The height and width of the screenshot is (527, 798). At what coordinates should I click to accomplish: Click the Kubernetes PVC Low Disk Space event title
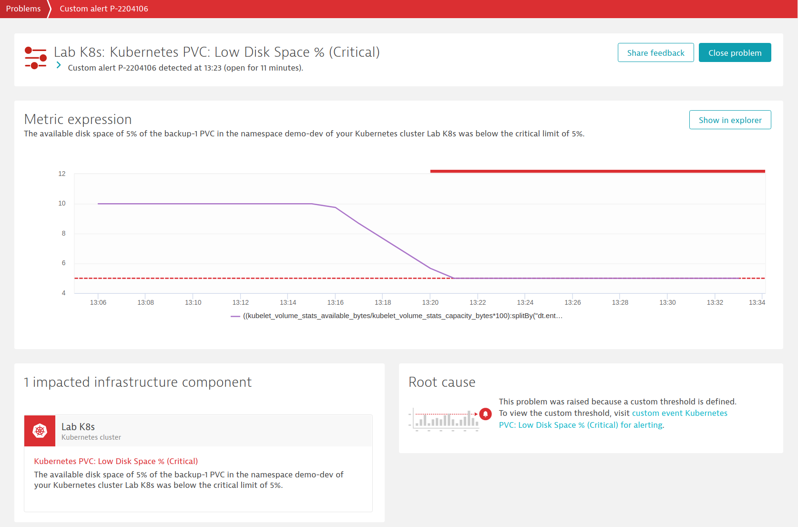[116, 461]
